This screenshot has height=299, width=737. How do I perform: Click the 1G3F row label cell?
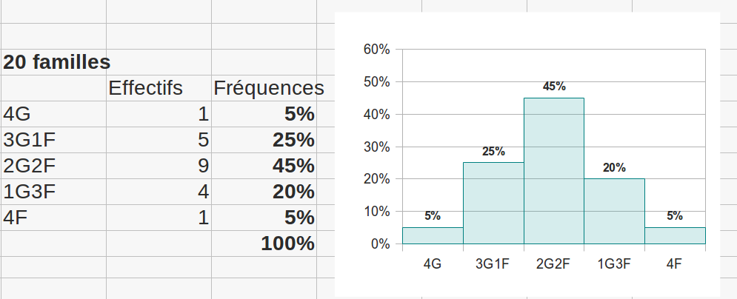[x=53, y=192]
